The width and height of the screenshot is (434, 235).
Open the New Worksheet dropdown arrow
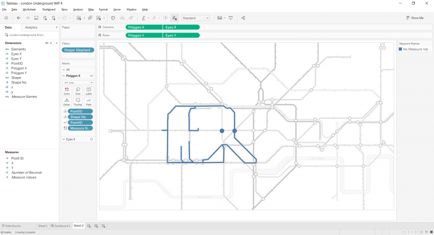[84, 18]
